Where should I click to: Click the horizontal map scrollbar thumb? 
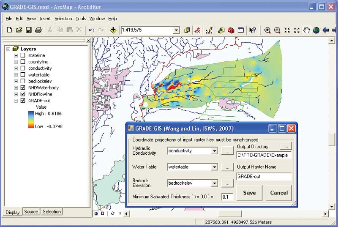pyautogui.click(x=230, y=213)
